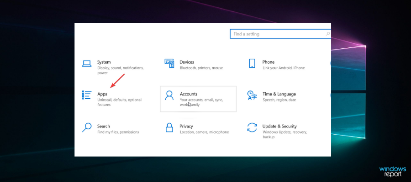This screenshot has height=182, width=411.
Task: Click 'Bluetooth, printers, mouse' description
Action: [201, 68]
